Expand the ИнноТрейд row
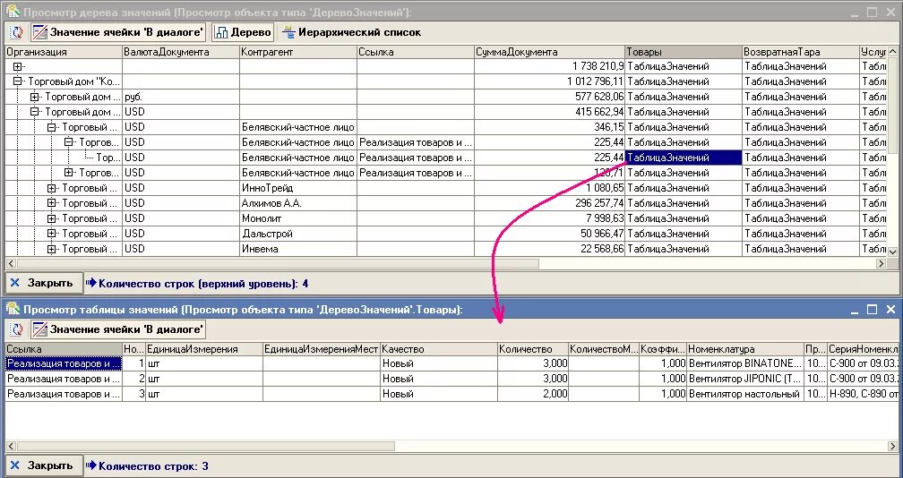This screenshot has width=903, height=478. click(52, 188)
